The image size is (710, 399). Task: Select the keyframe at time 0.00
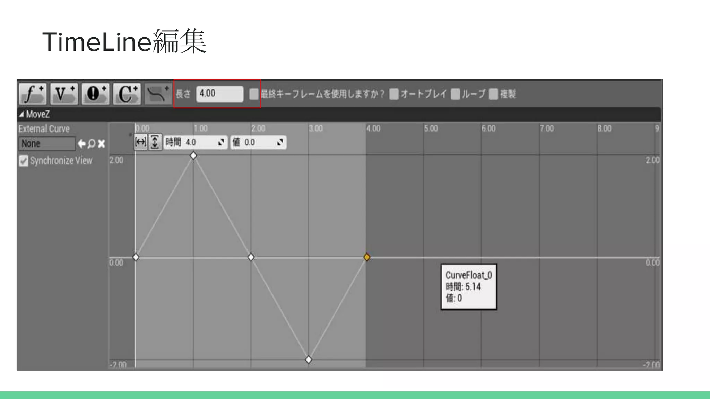click(136, 257)
